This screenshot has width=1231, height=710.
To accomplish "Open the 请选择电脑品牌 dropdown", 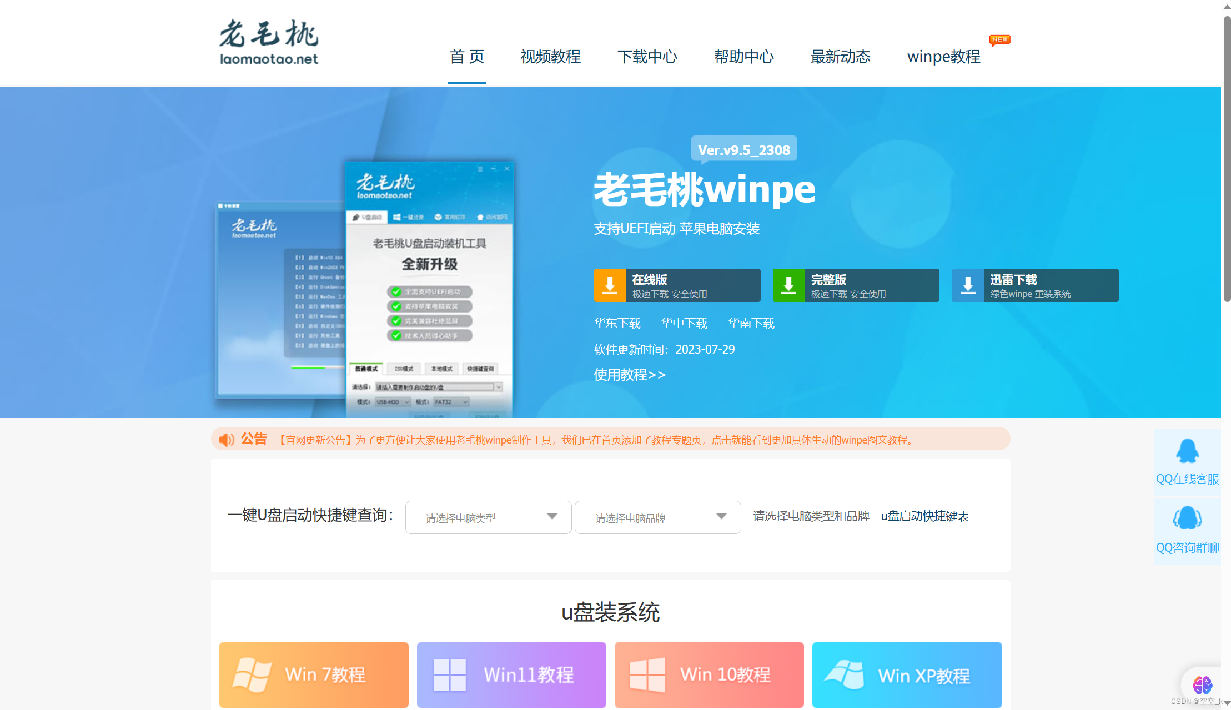I will click(657, 517).
